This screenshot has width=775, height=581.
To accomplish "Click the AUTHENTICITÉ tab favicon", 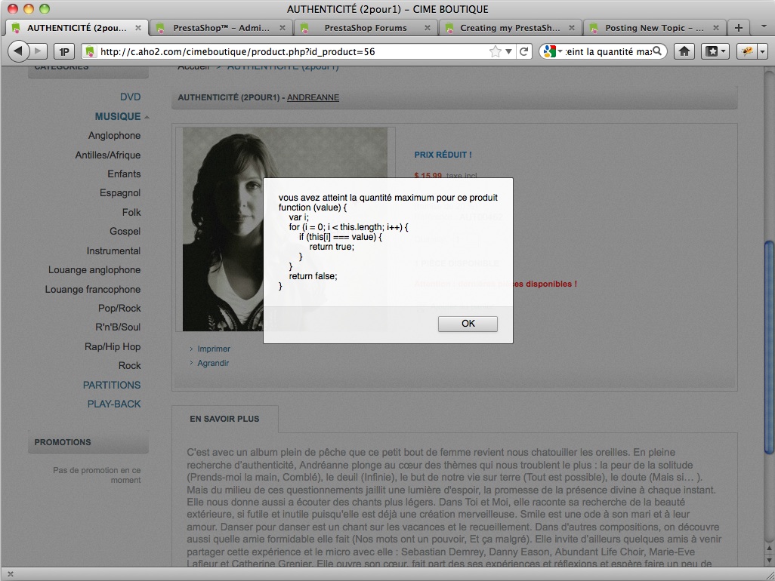I will point(17,28).
